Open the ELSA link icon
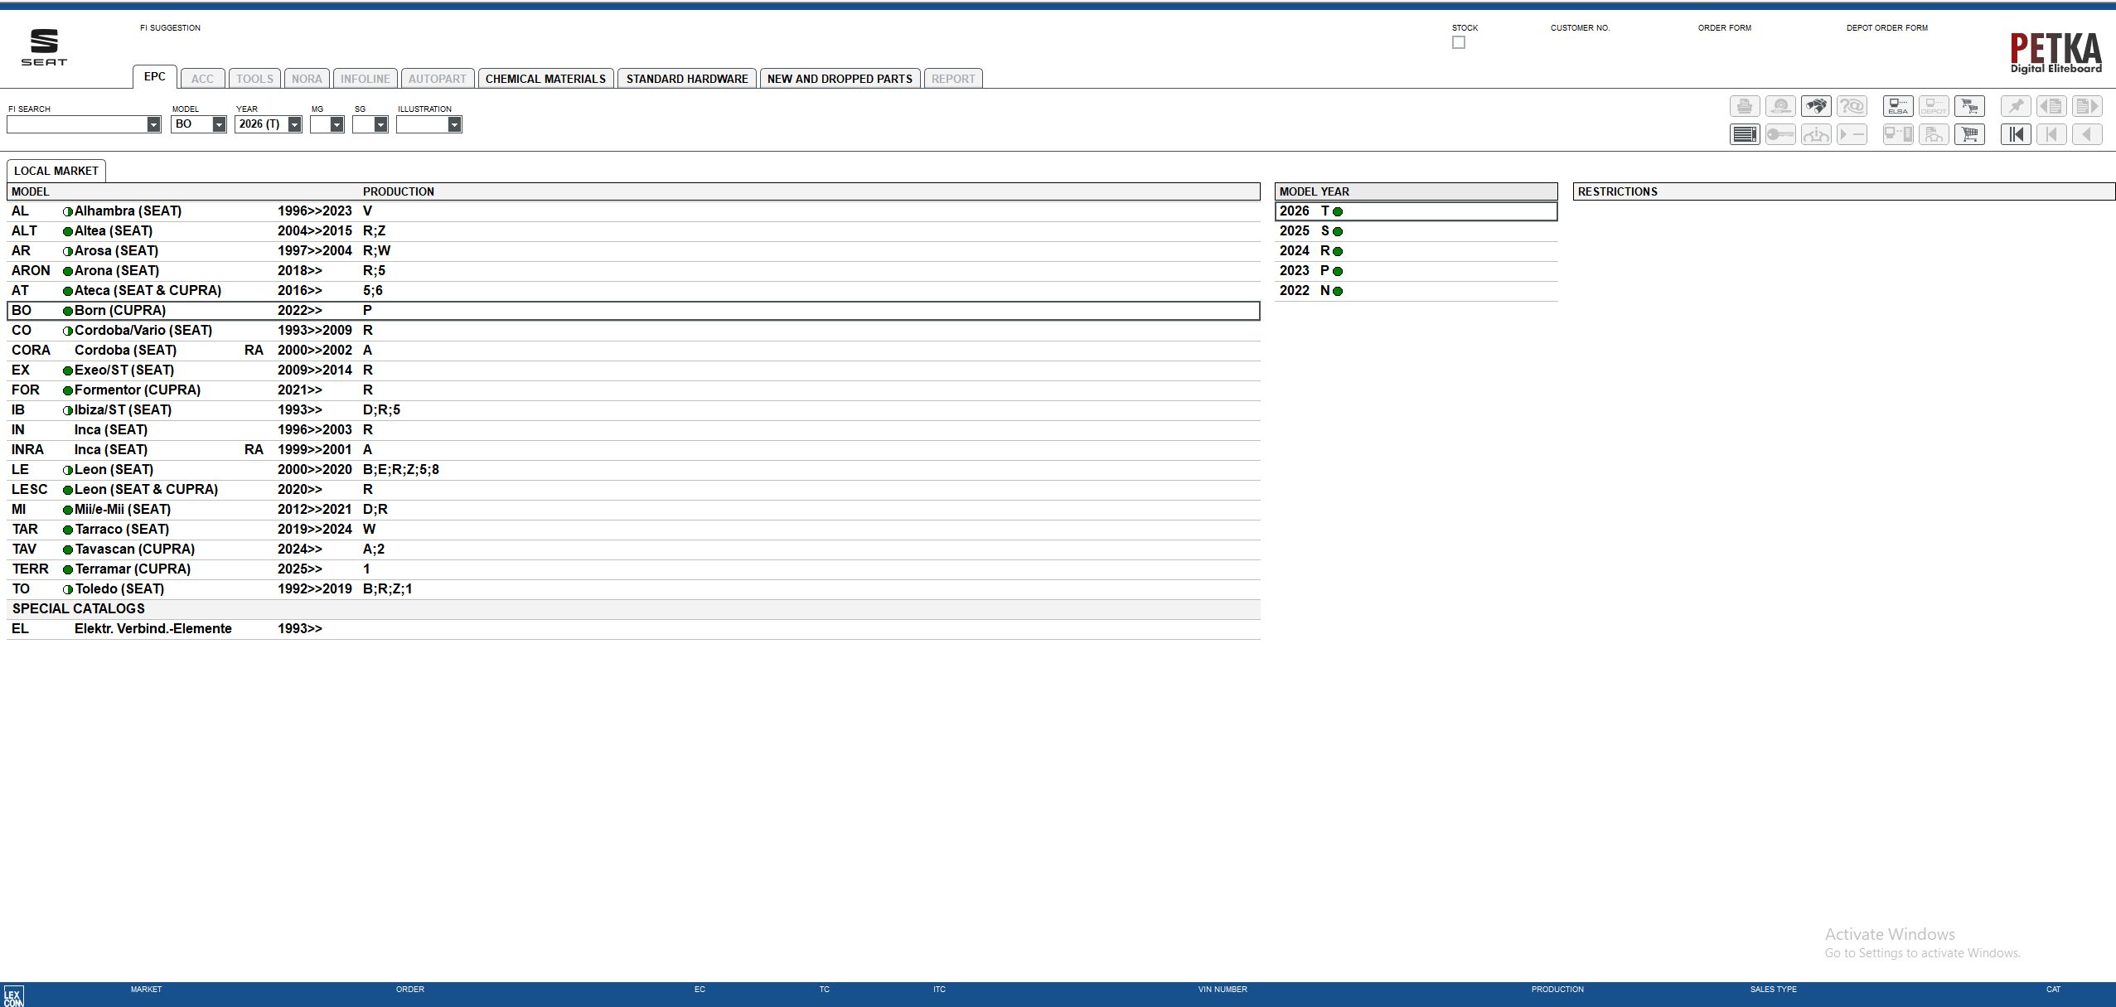The width and height of the screenshot is (2116, 1007). (x=1897, y=107)
